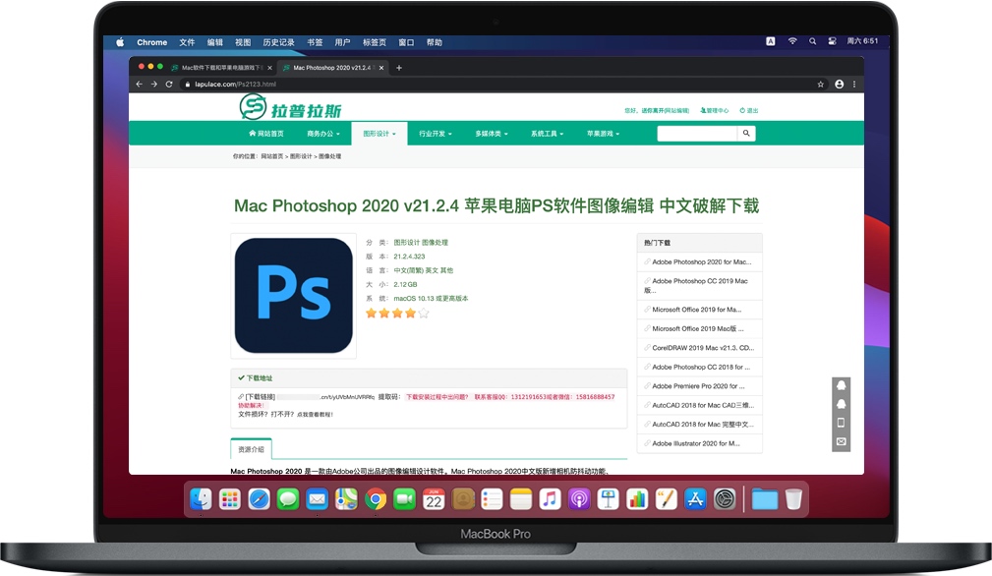Viewport: 992px width, 576px height.
Task: Bookmark the page with the address bar star
Action: (x=821, y=85)
